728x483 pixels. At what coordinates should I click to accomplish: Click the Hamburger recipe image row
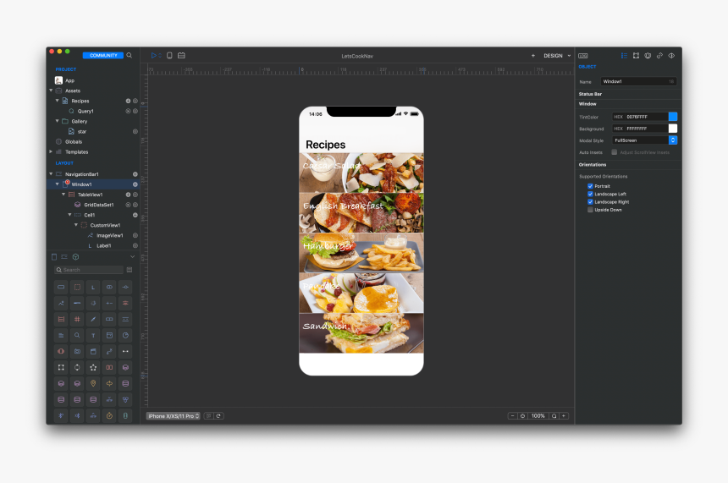pyautogui.click(x=361, y=253)
